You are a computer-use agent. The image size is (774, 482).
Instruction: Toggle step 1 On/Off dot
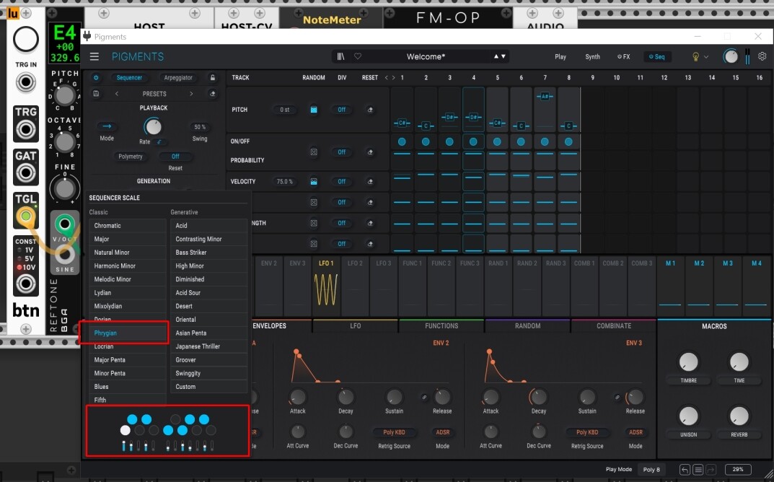click(402, 141)
